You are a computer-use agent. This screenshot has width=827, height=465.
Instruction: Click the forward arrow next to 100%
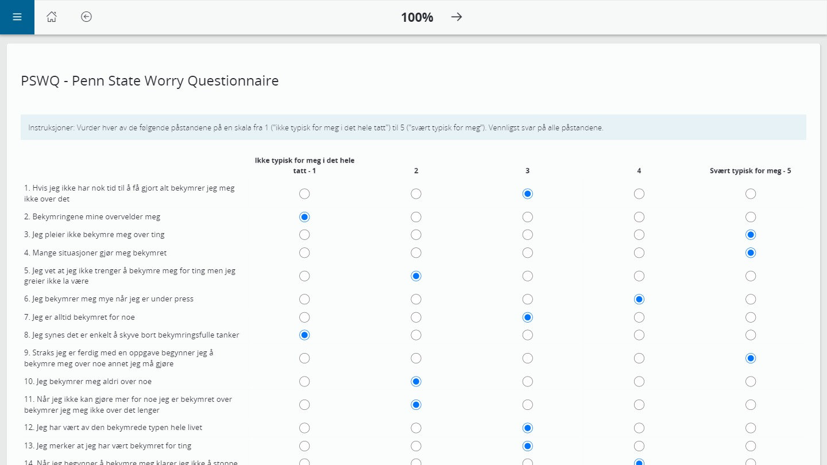coord(456,17)
